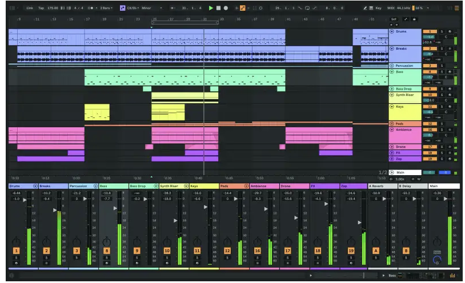The width and height of the screenshot is (465, 283).
Task: Select the B Delay return header
Action: point(413,186)
